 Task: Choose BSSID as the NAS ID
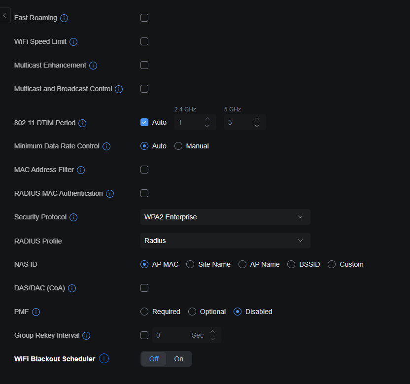tap(291, 264)
